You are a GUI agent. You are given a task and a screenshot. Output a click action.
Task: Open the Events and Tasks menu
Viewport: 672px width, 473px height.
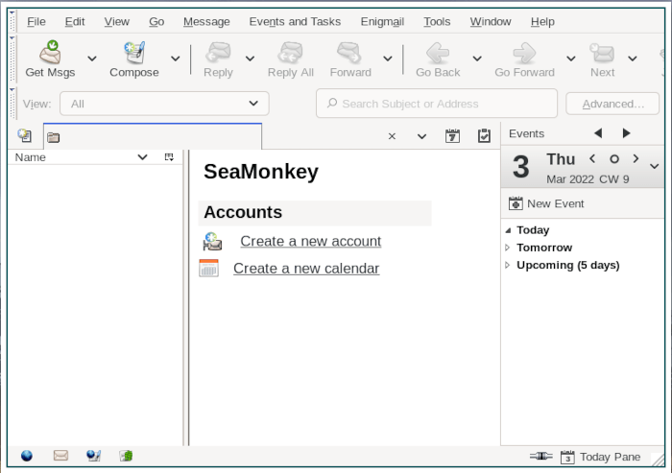click(295, 21)
